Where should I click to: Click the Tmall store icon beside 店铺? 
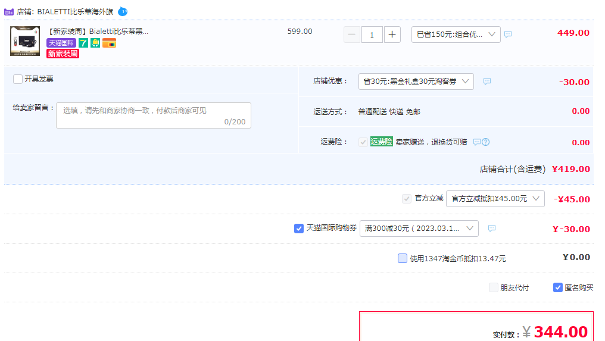(x=9, y=12)
